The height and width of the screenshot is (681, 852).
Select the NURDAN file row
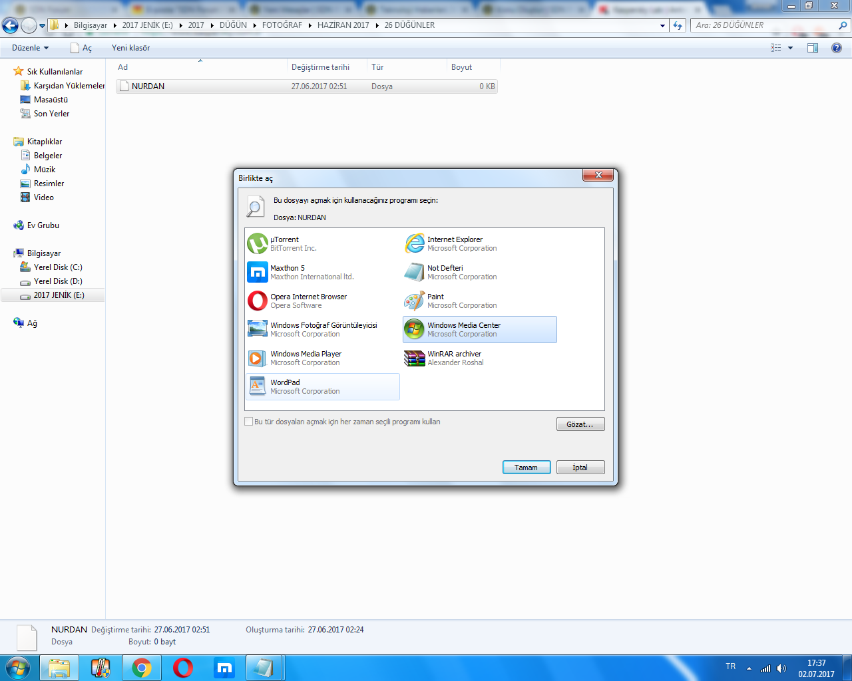coord(307,86)
